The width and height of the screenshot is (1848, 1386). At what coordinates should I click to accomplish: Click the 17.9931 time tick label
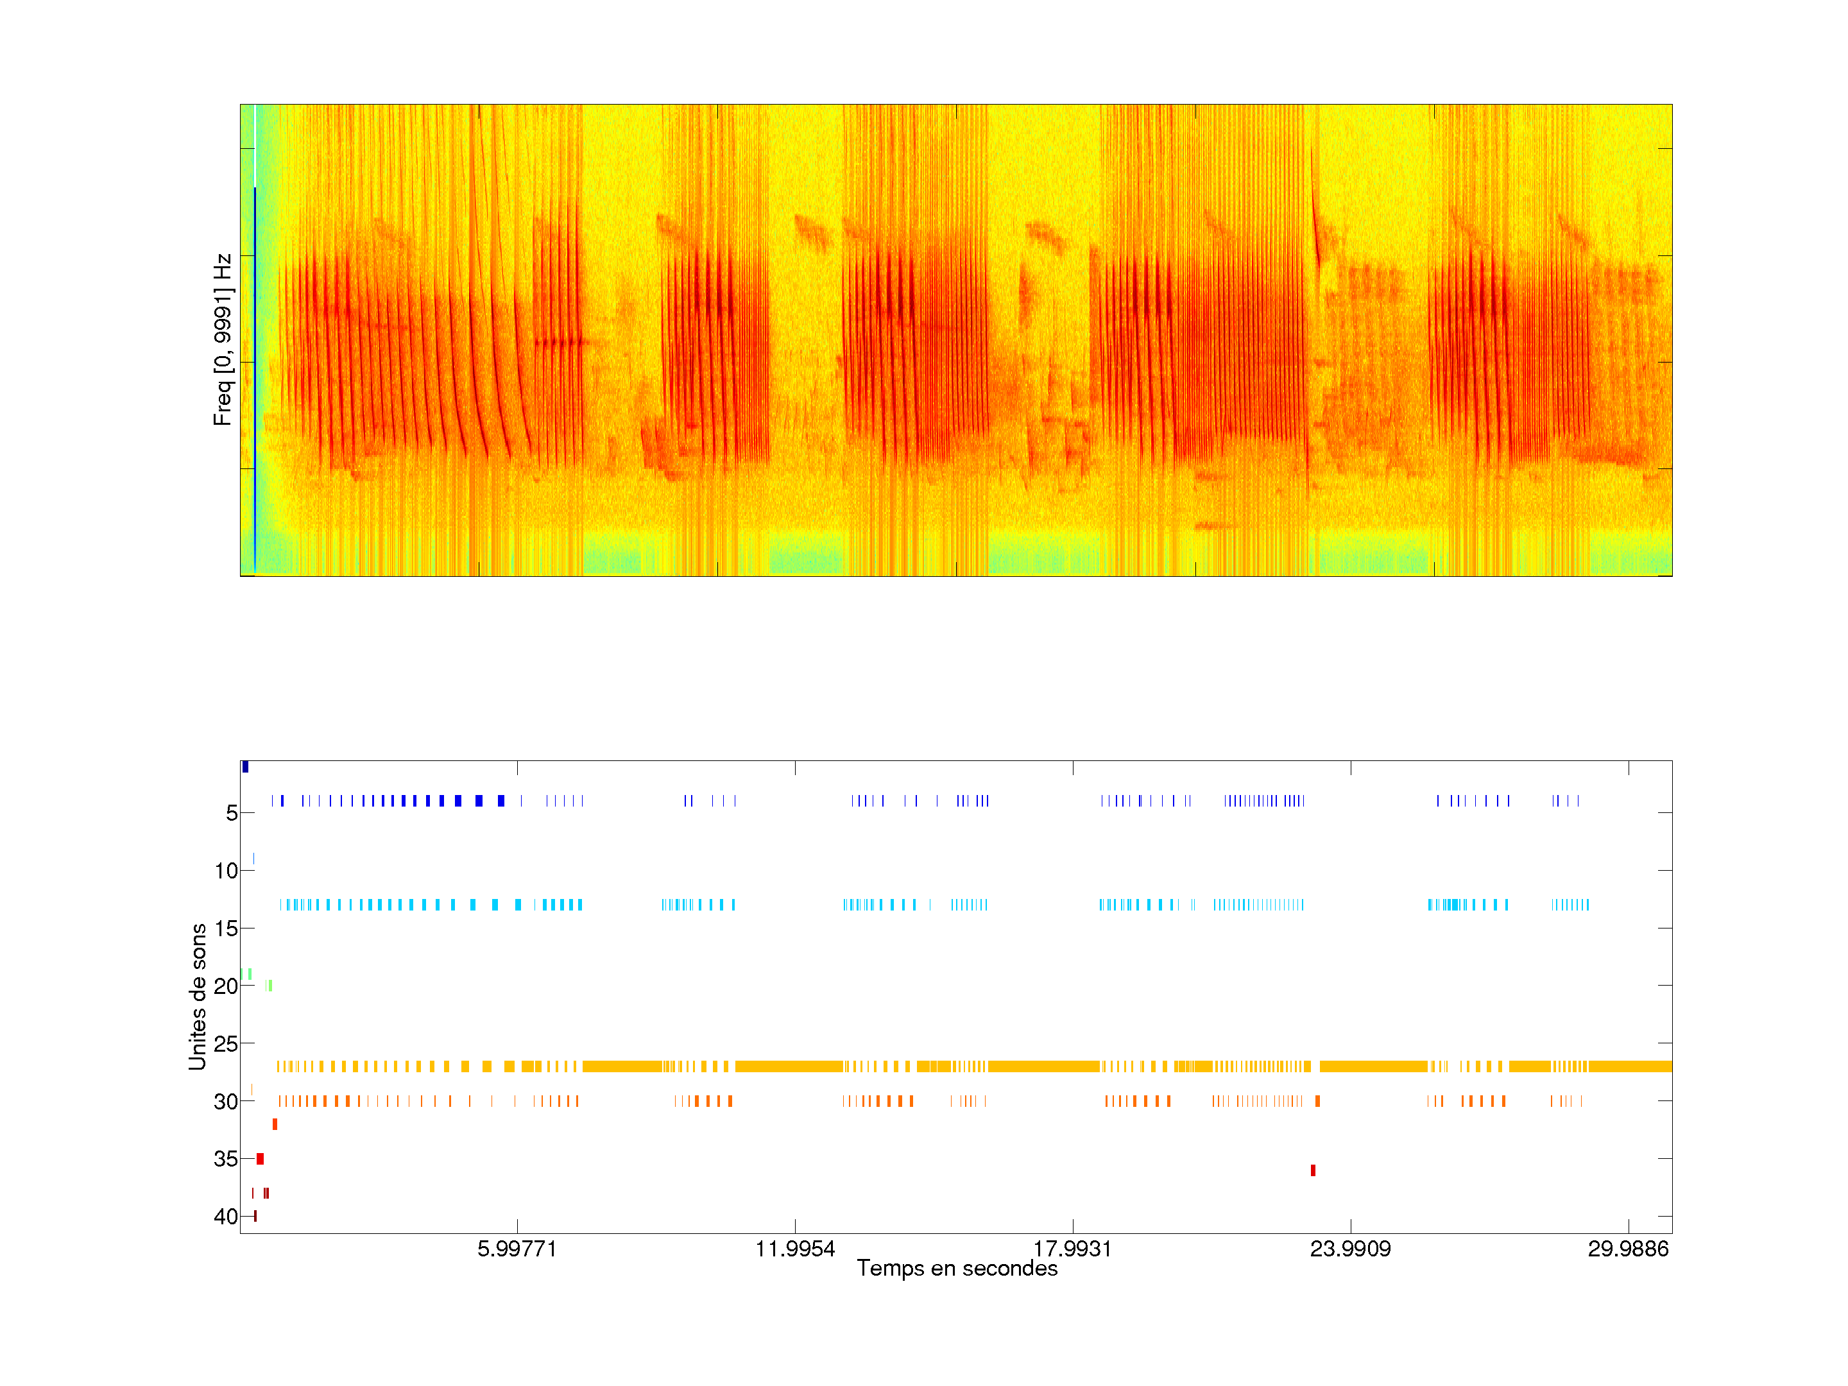(1072, 1248)
